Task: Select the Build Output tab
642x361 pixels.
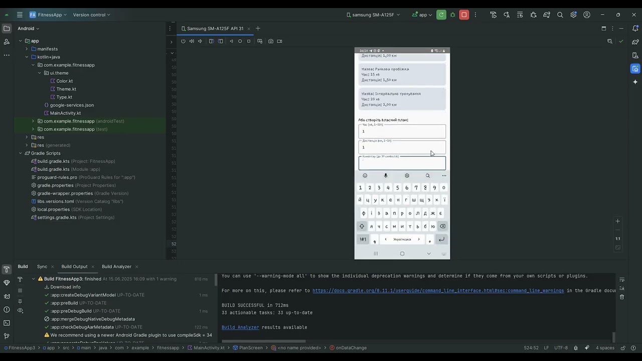Action: [x=74, y=266]
